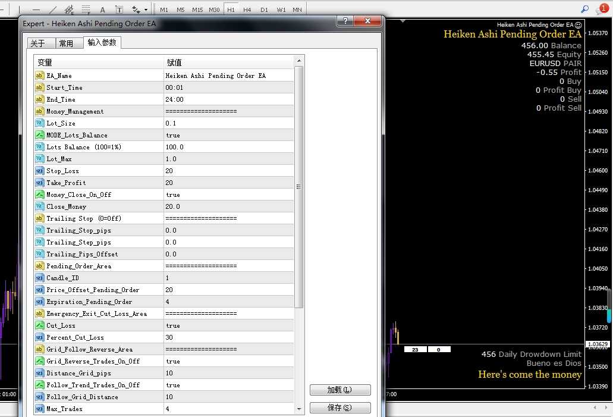Select the Trendline drawing tool
This screenshot has height=417, width=613.
point(52,9)
